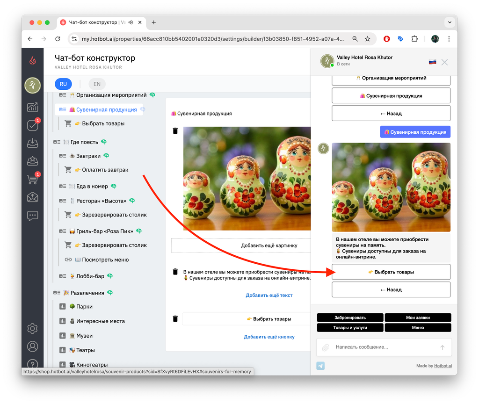Open the user profile icon in sidebar
Image resolution: width=479 pixels, height=404 pixels.
[32, 346]
